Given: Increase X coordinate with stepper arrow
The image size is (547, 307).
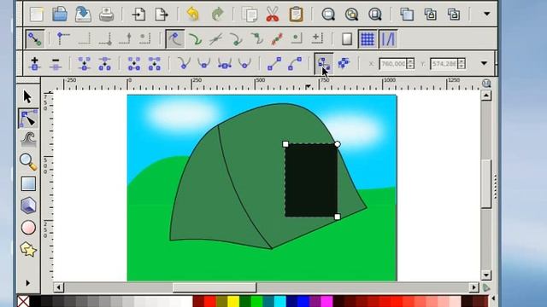Looking at the screenshot, I should [x=410, y=61].
